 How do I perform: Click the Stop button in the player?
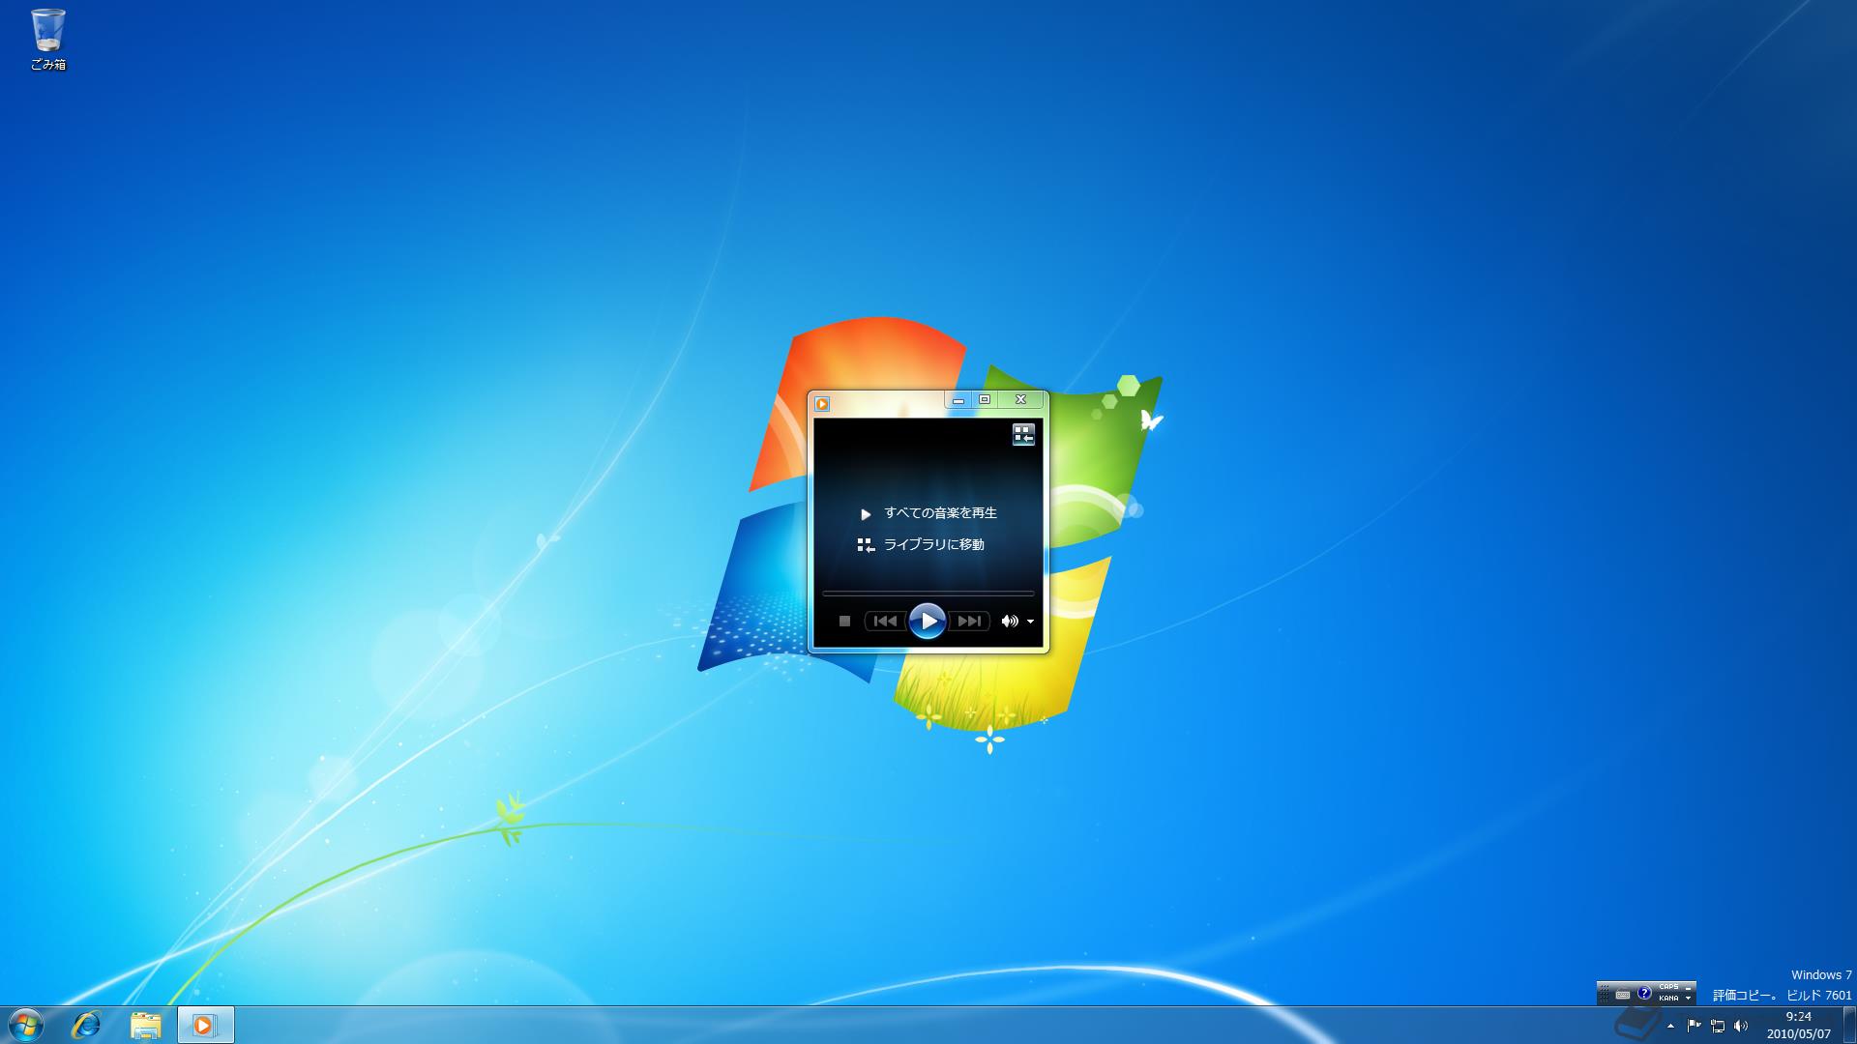pos(844,622)
